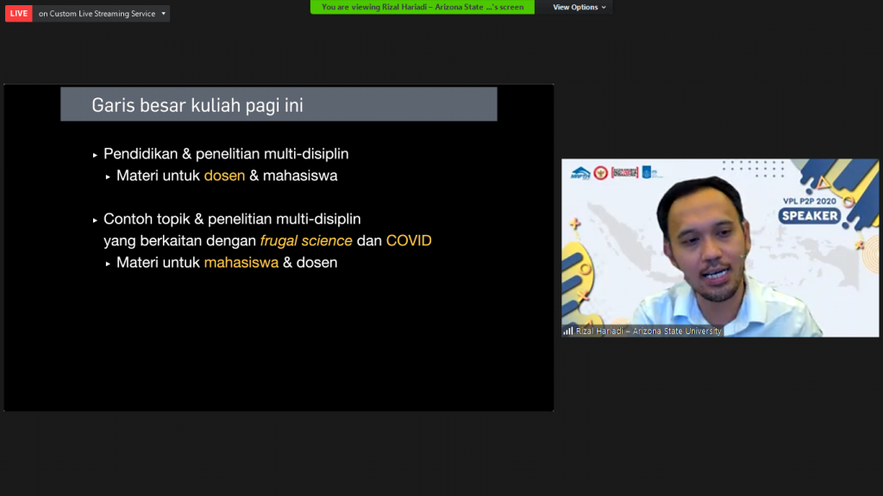The width and height of the screenshot is (883, 496).
Task: Open the Custom Live Streaming Service dropdown arrow
Action: click(x=164, y=14)
